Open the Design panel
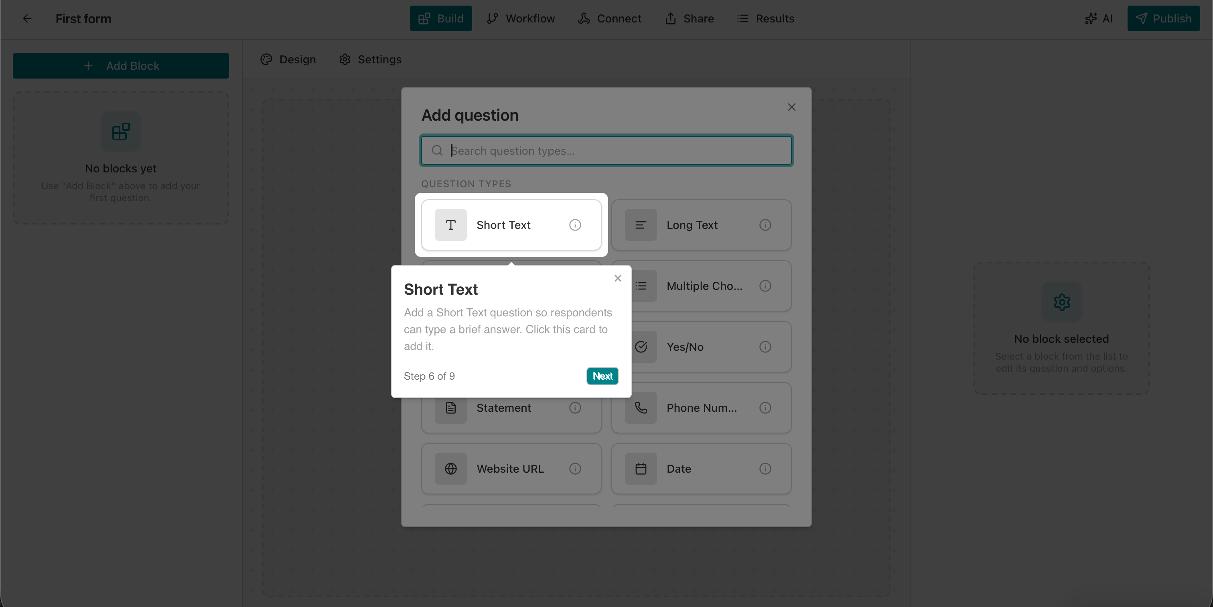Viewport: 1213px width, 607px height. [288, 59]
